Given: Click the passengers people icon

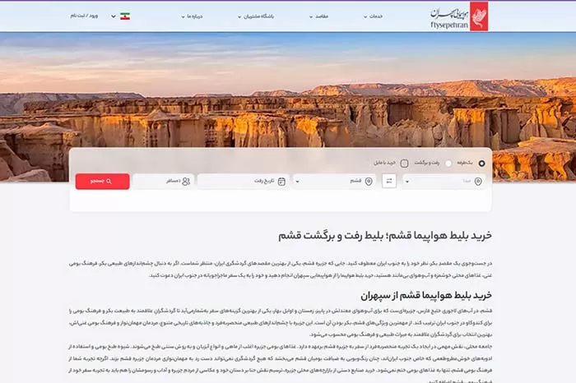Looking at the screenshot, I should pos(186,182).
